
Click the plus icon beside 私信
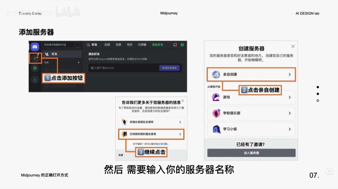(79, 63)
